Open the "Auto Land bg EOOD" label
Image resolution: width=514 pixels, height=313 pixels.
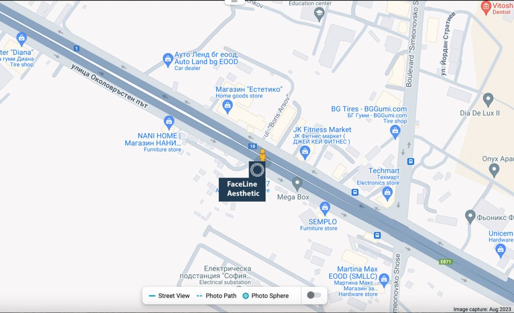(x=206, y=62)
